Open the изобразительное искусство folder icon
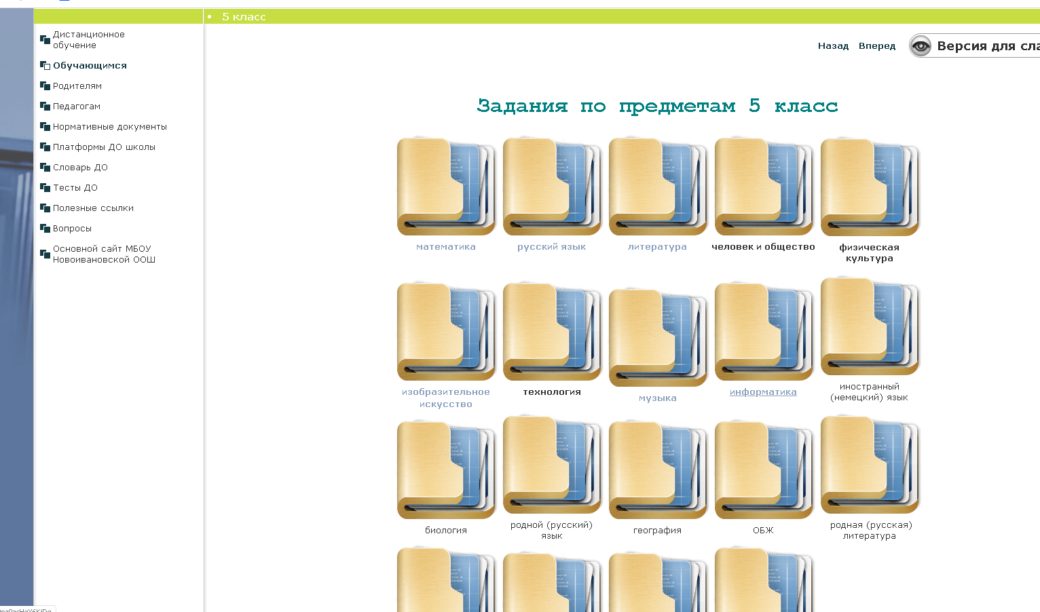 pyautogui.click(x=446, y=331)
